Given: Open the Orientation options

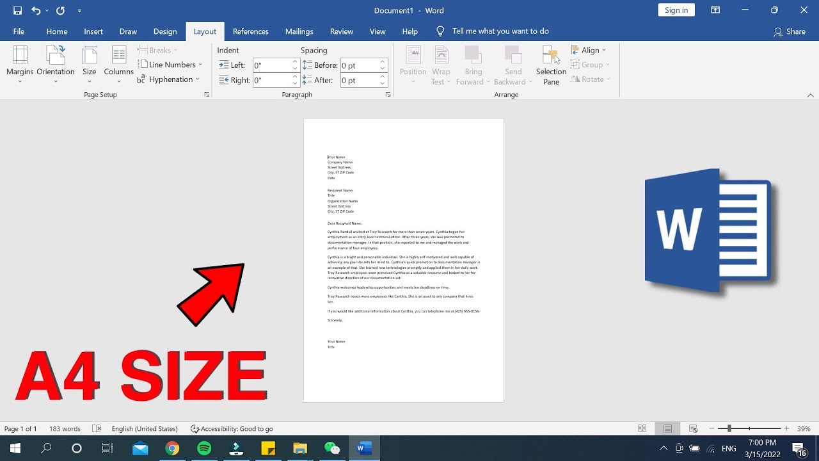Looking at the screenshot, I should (x=56, y=65).
